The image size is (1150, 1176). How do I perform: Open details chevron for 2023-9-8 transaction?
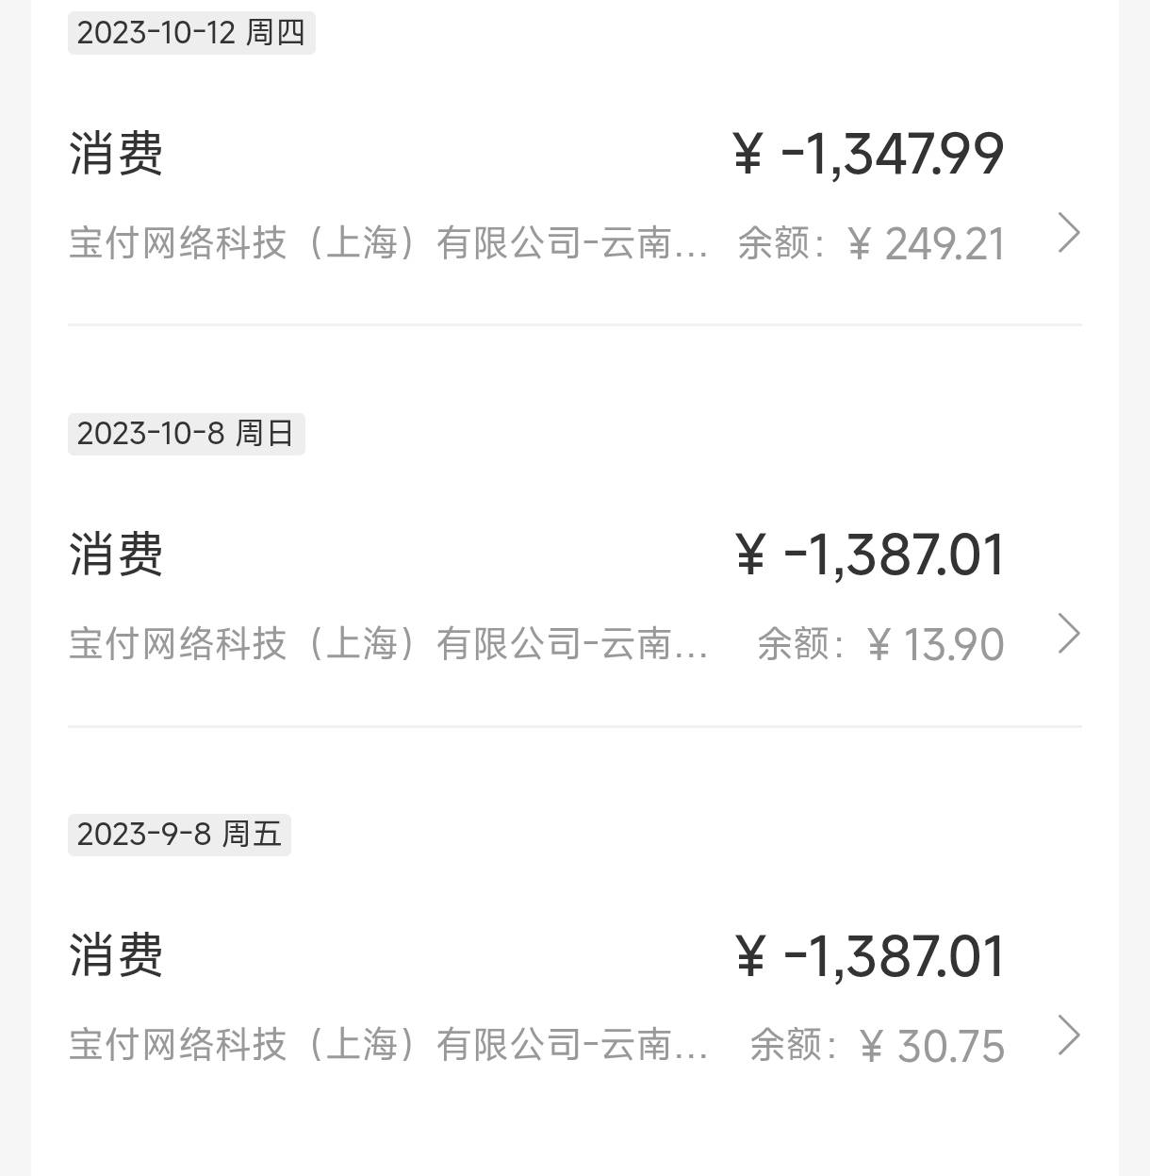(1068, 1035)
